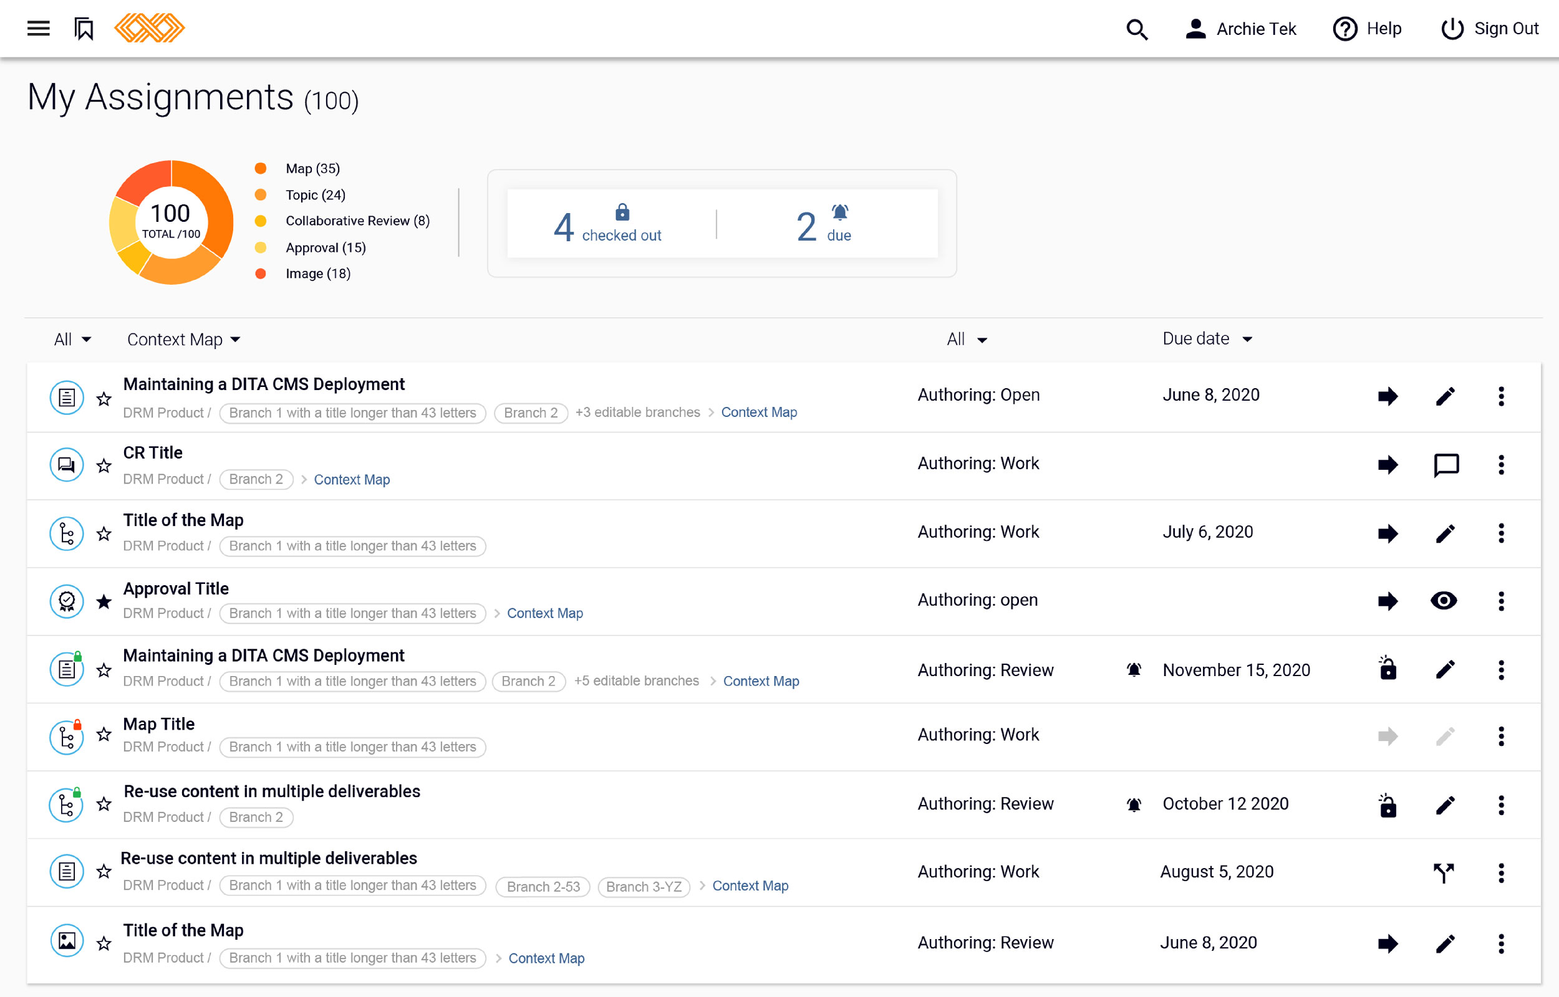Click forward arrow on June 8 Authoring: Open row
Screen dimensions: 1559x997
[1388, 396]
